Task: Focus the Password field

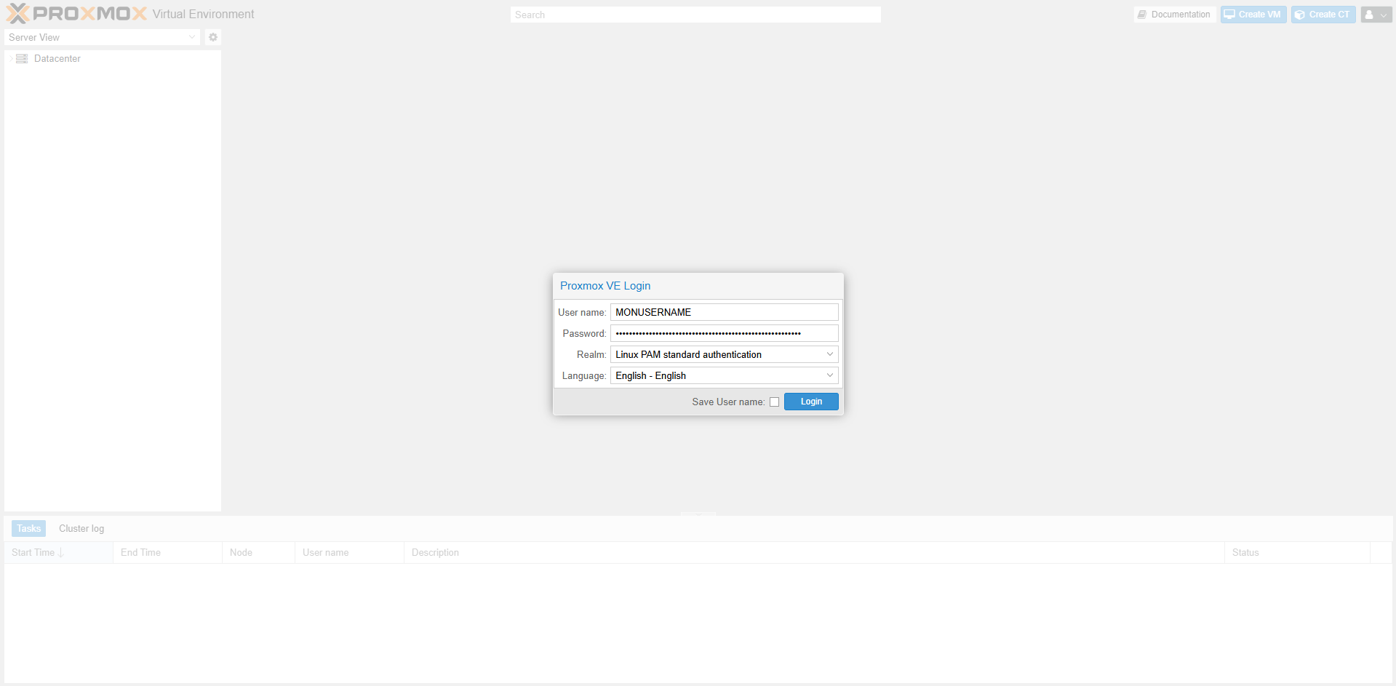Action: [x=724, y=333]
